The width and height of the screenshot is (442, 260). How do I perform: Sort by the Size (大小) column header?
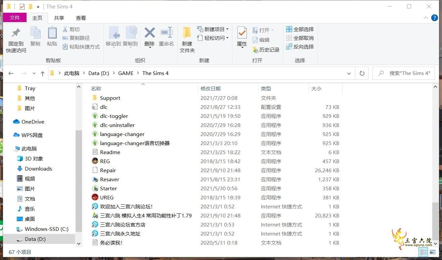pos(316,88)
